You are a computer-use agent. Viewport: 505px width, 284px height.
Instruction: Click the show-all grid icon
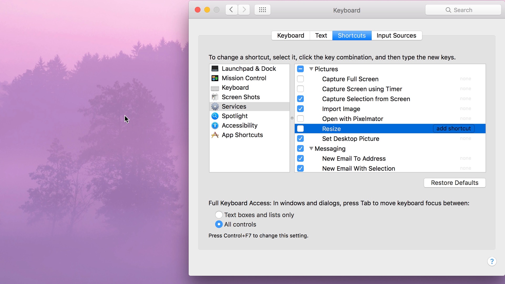point(262,9)
